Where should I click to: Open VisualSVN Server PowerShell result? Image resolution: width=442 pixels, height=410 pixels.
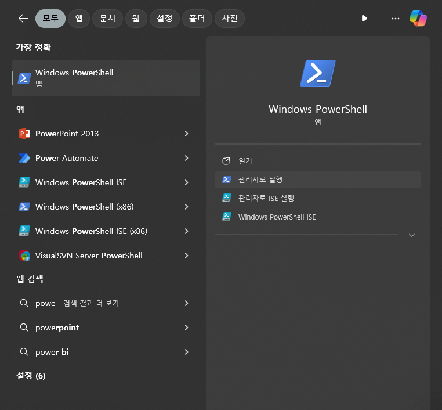89,256
